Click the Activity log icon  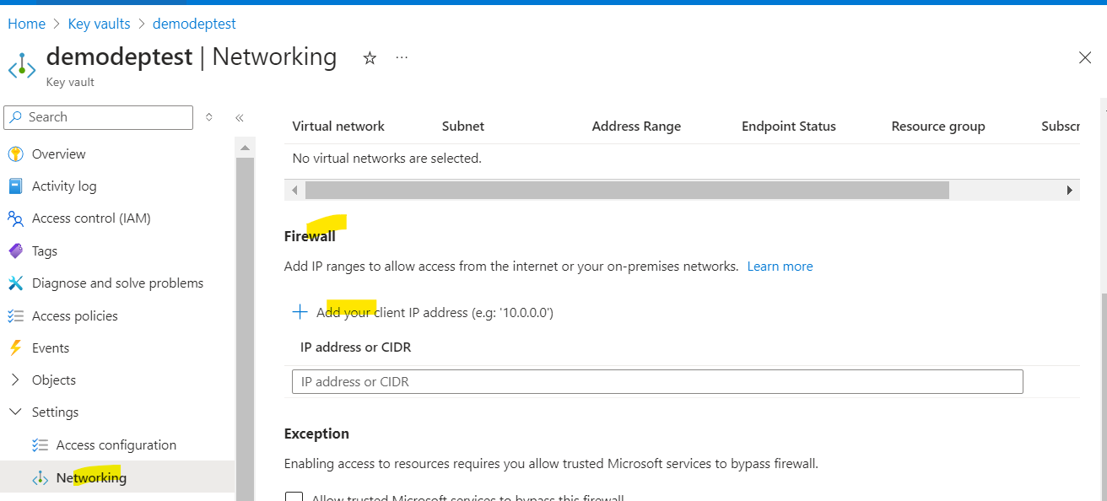15,186
